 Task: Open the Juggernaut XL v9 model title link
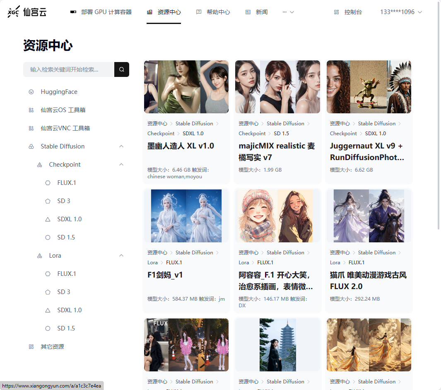click(x=366, y=151)
